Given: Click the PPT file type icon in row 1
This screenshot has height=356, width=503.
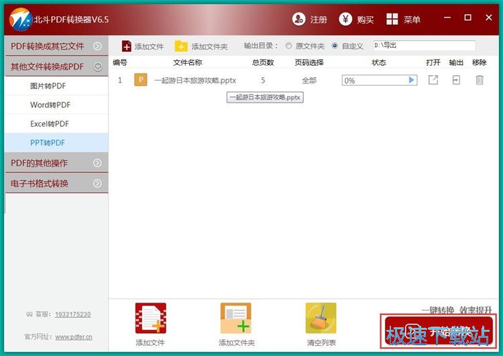Looking at the screenshot, I should [x=141, y=80].
